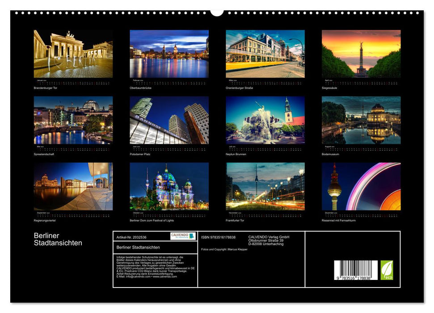Click the ISBN 9783516178838 number strip
434x313 pixels.
coord(218,237)
